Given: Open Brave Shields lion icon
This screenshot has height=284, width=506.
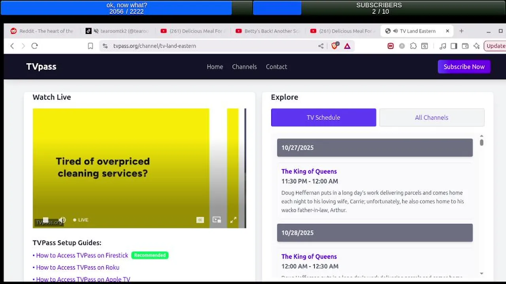Looking at the screenshot, I should click(x=335, y=46).
